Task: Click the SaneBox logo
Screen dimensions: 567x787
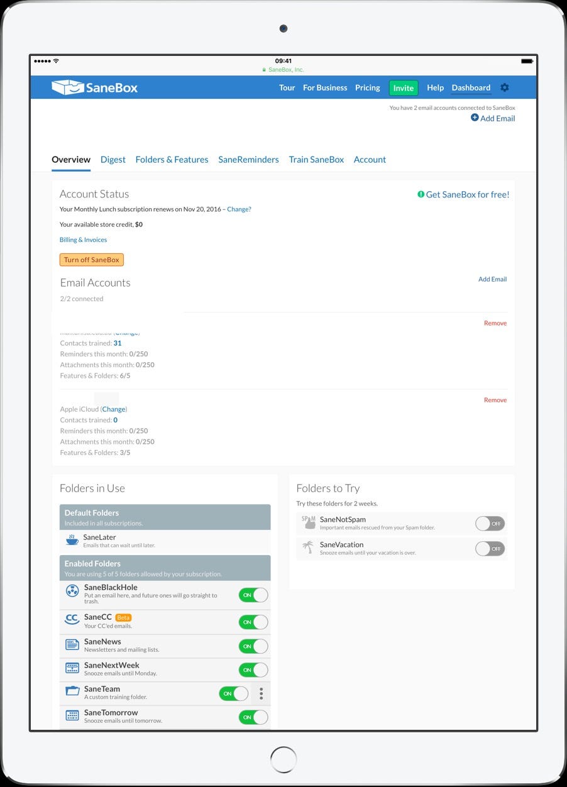Action: [95, 87]
